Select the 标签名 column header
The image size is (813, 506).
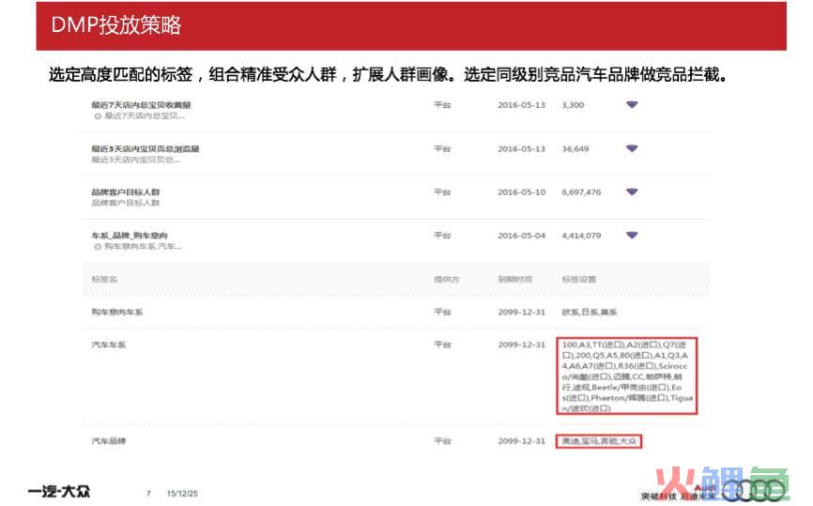(x=104, y=280)
